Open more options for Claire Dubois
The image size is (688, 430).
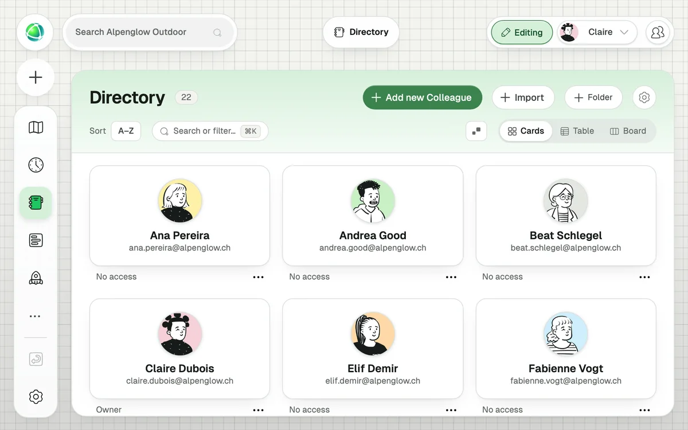[259, 410]
